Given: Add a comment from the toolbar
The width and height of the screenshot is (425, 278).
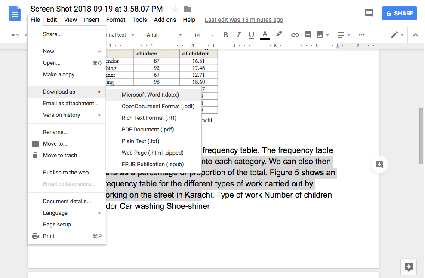Looking at the screenshot, I should pyautogui.click(x=308, y=35).
